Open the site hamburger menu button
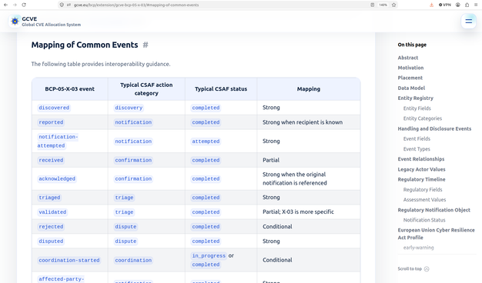The width and height of the screenshot is (482, 283). pos(468,22)
